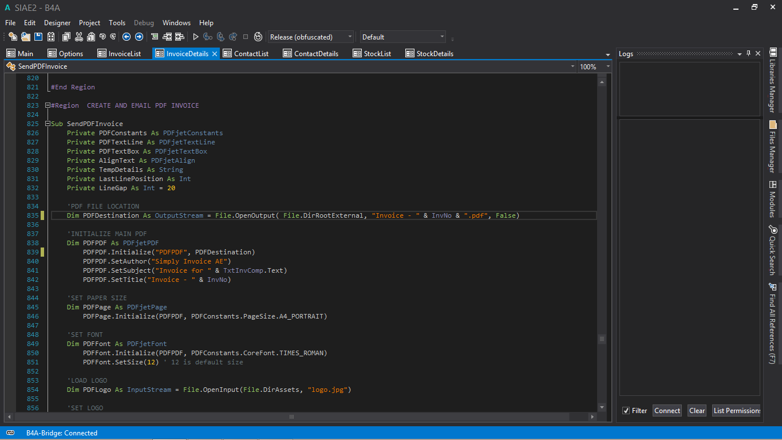Switch to the InvoiceList module tab

pyautogui.click(x=120, y=53)
